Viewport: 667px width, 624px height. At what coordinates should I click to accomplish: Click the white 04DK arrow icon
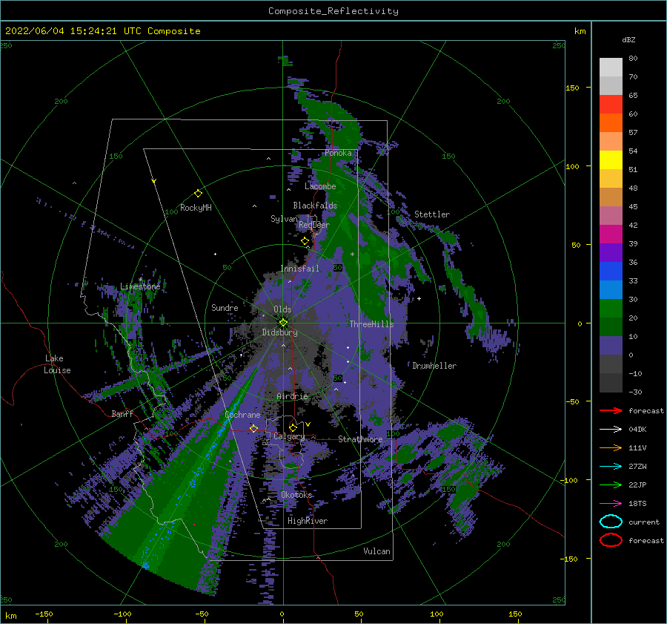[611, 430]
